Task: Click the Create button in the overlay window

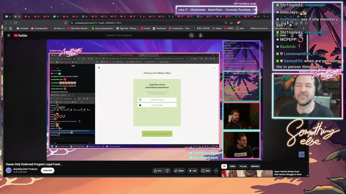Action: (x=281, y=35)
